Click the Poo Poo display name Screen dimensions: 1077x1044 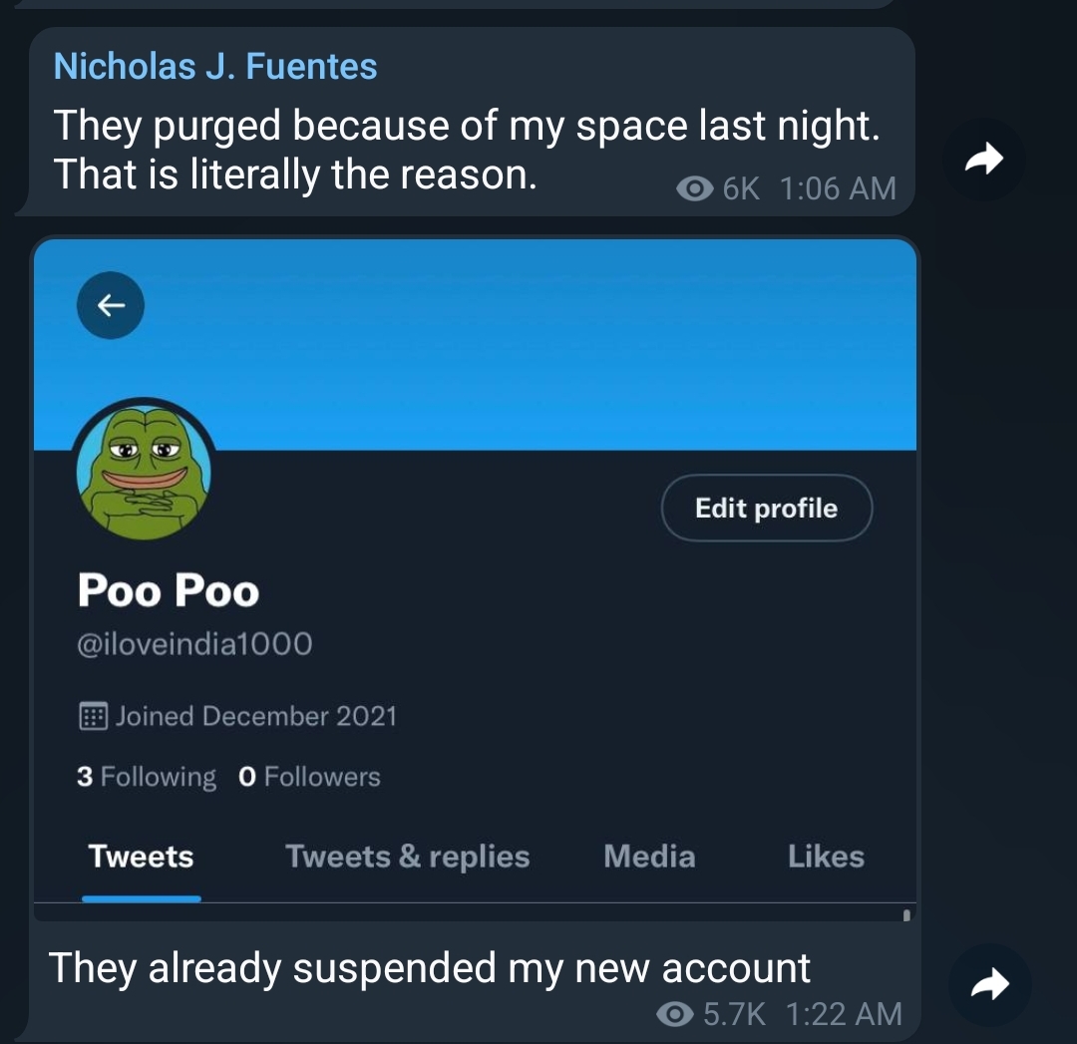pyautogui.click(x=169, y=590)
